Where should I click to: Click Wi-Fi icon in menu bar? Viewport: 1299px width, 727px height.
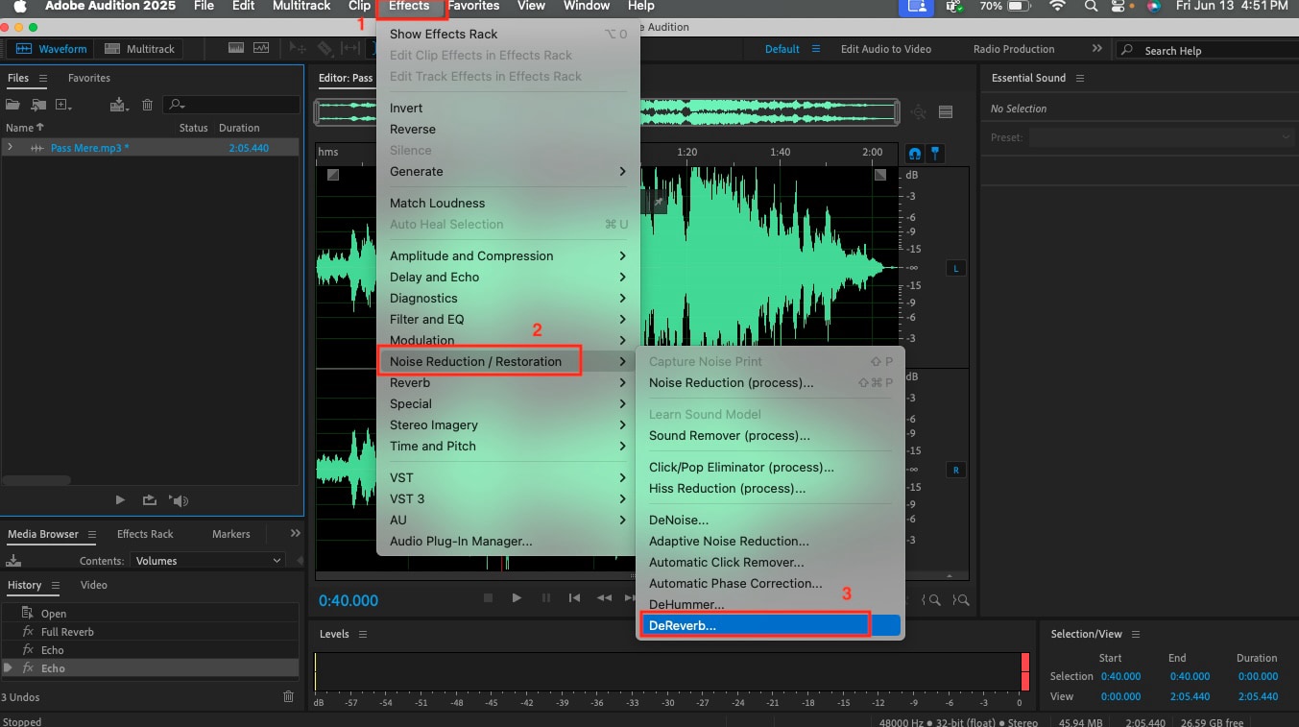[x=1057, y=6]
